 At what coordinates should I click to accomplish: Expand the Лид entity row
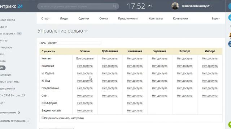click(x=43, y=81)
